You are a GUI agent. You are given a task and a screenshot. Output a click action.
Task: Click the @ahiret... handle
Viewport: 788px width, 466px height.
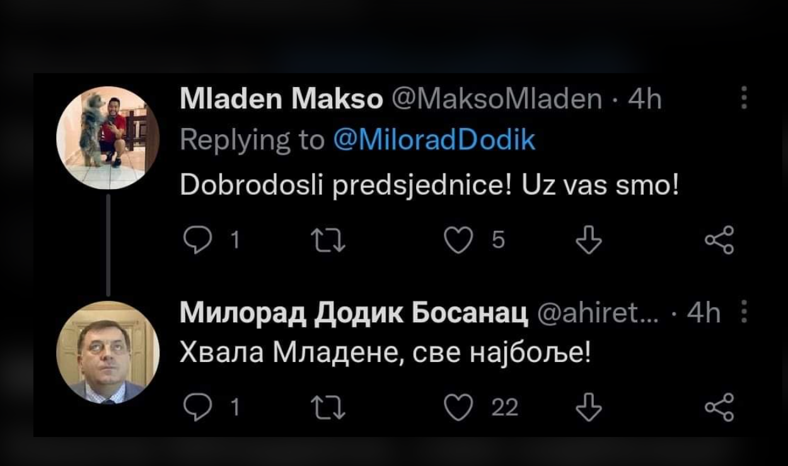coord(597,313)
